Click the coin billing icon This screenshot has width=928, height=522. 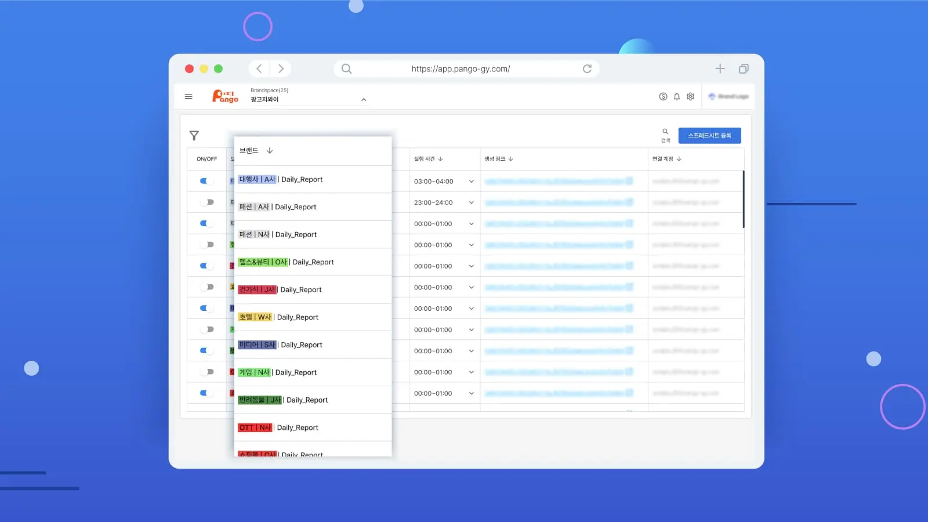click(x=663, y=97)
